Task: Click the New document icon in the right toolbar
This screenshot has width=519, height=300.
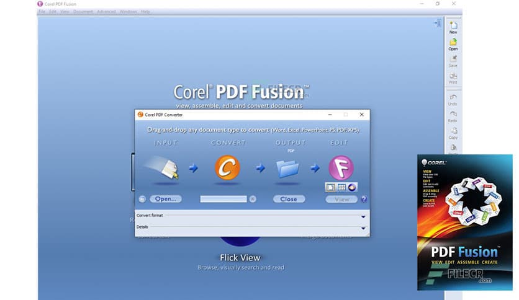Action: 453,25
